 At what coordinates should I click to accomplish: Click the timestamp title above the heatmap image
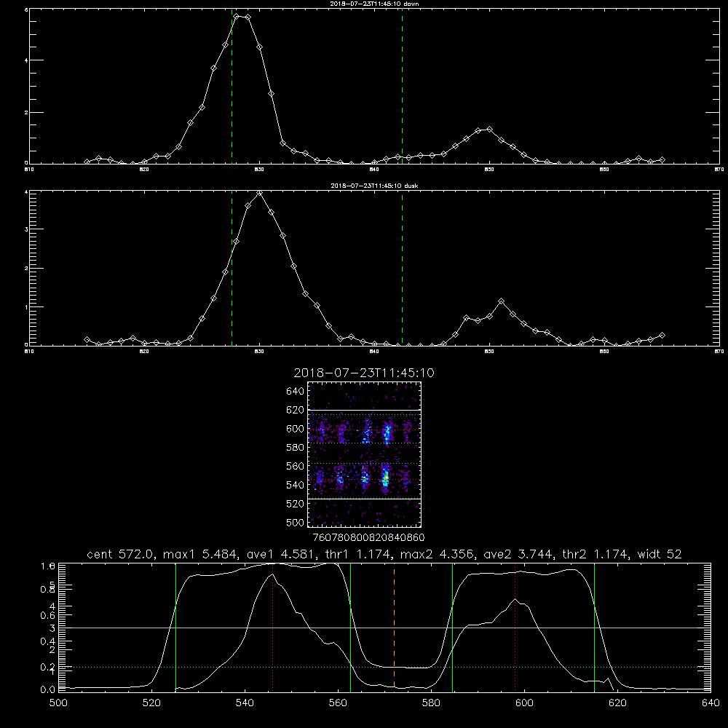click(364, 373)
